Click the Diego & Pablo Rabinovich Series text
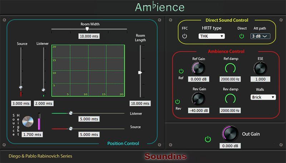Viewport: 286px width, 163px height. point(40,156)
